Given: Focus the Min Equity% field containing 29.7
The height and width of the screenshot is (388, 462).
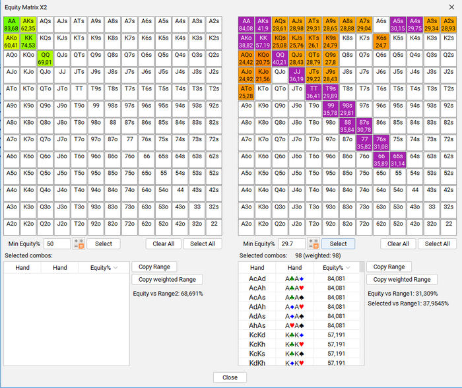Looking at the screenshot, I should 292,243.
